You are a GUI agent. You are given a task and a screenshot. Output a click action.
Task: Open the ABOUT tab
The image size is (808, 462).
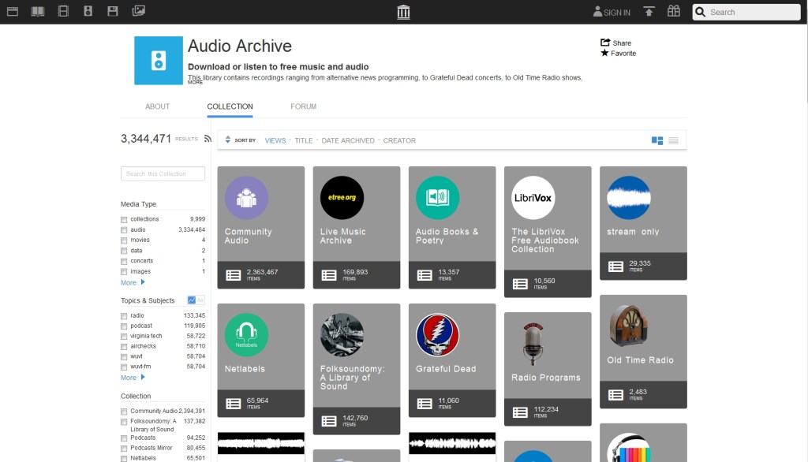157,106
